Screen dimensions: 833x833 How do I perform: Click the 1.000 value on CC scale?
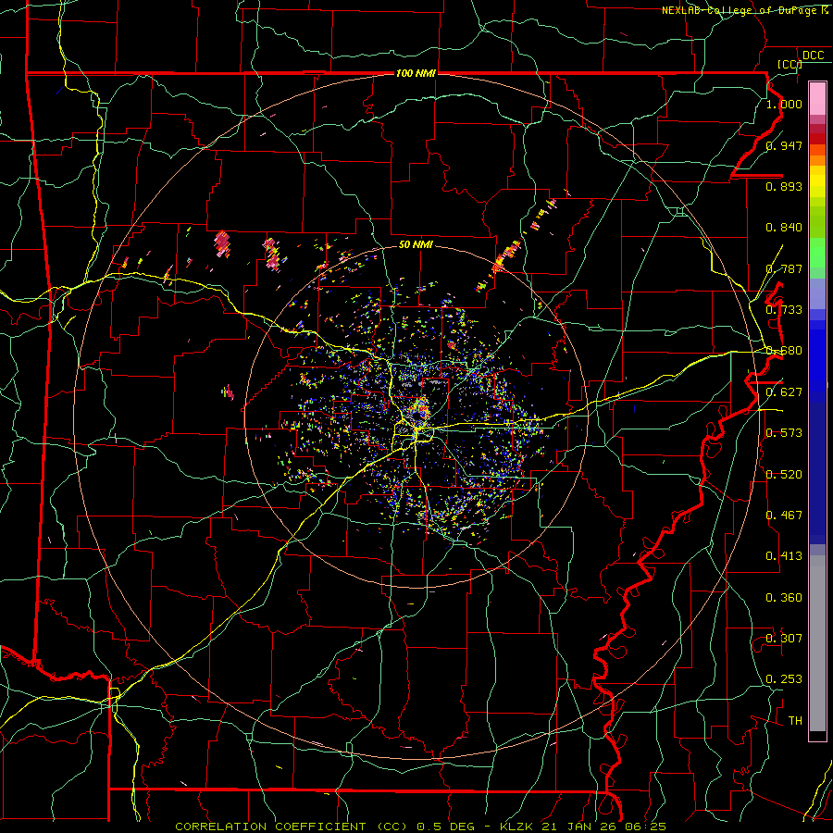click(x=784, y=104)
